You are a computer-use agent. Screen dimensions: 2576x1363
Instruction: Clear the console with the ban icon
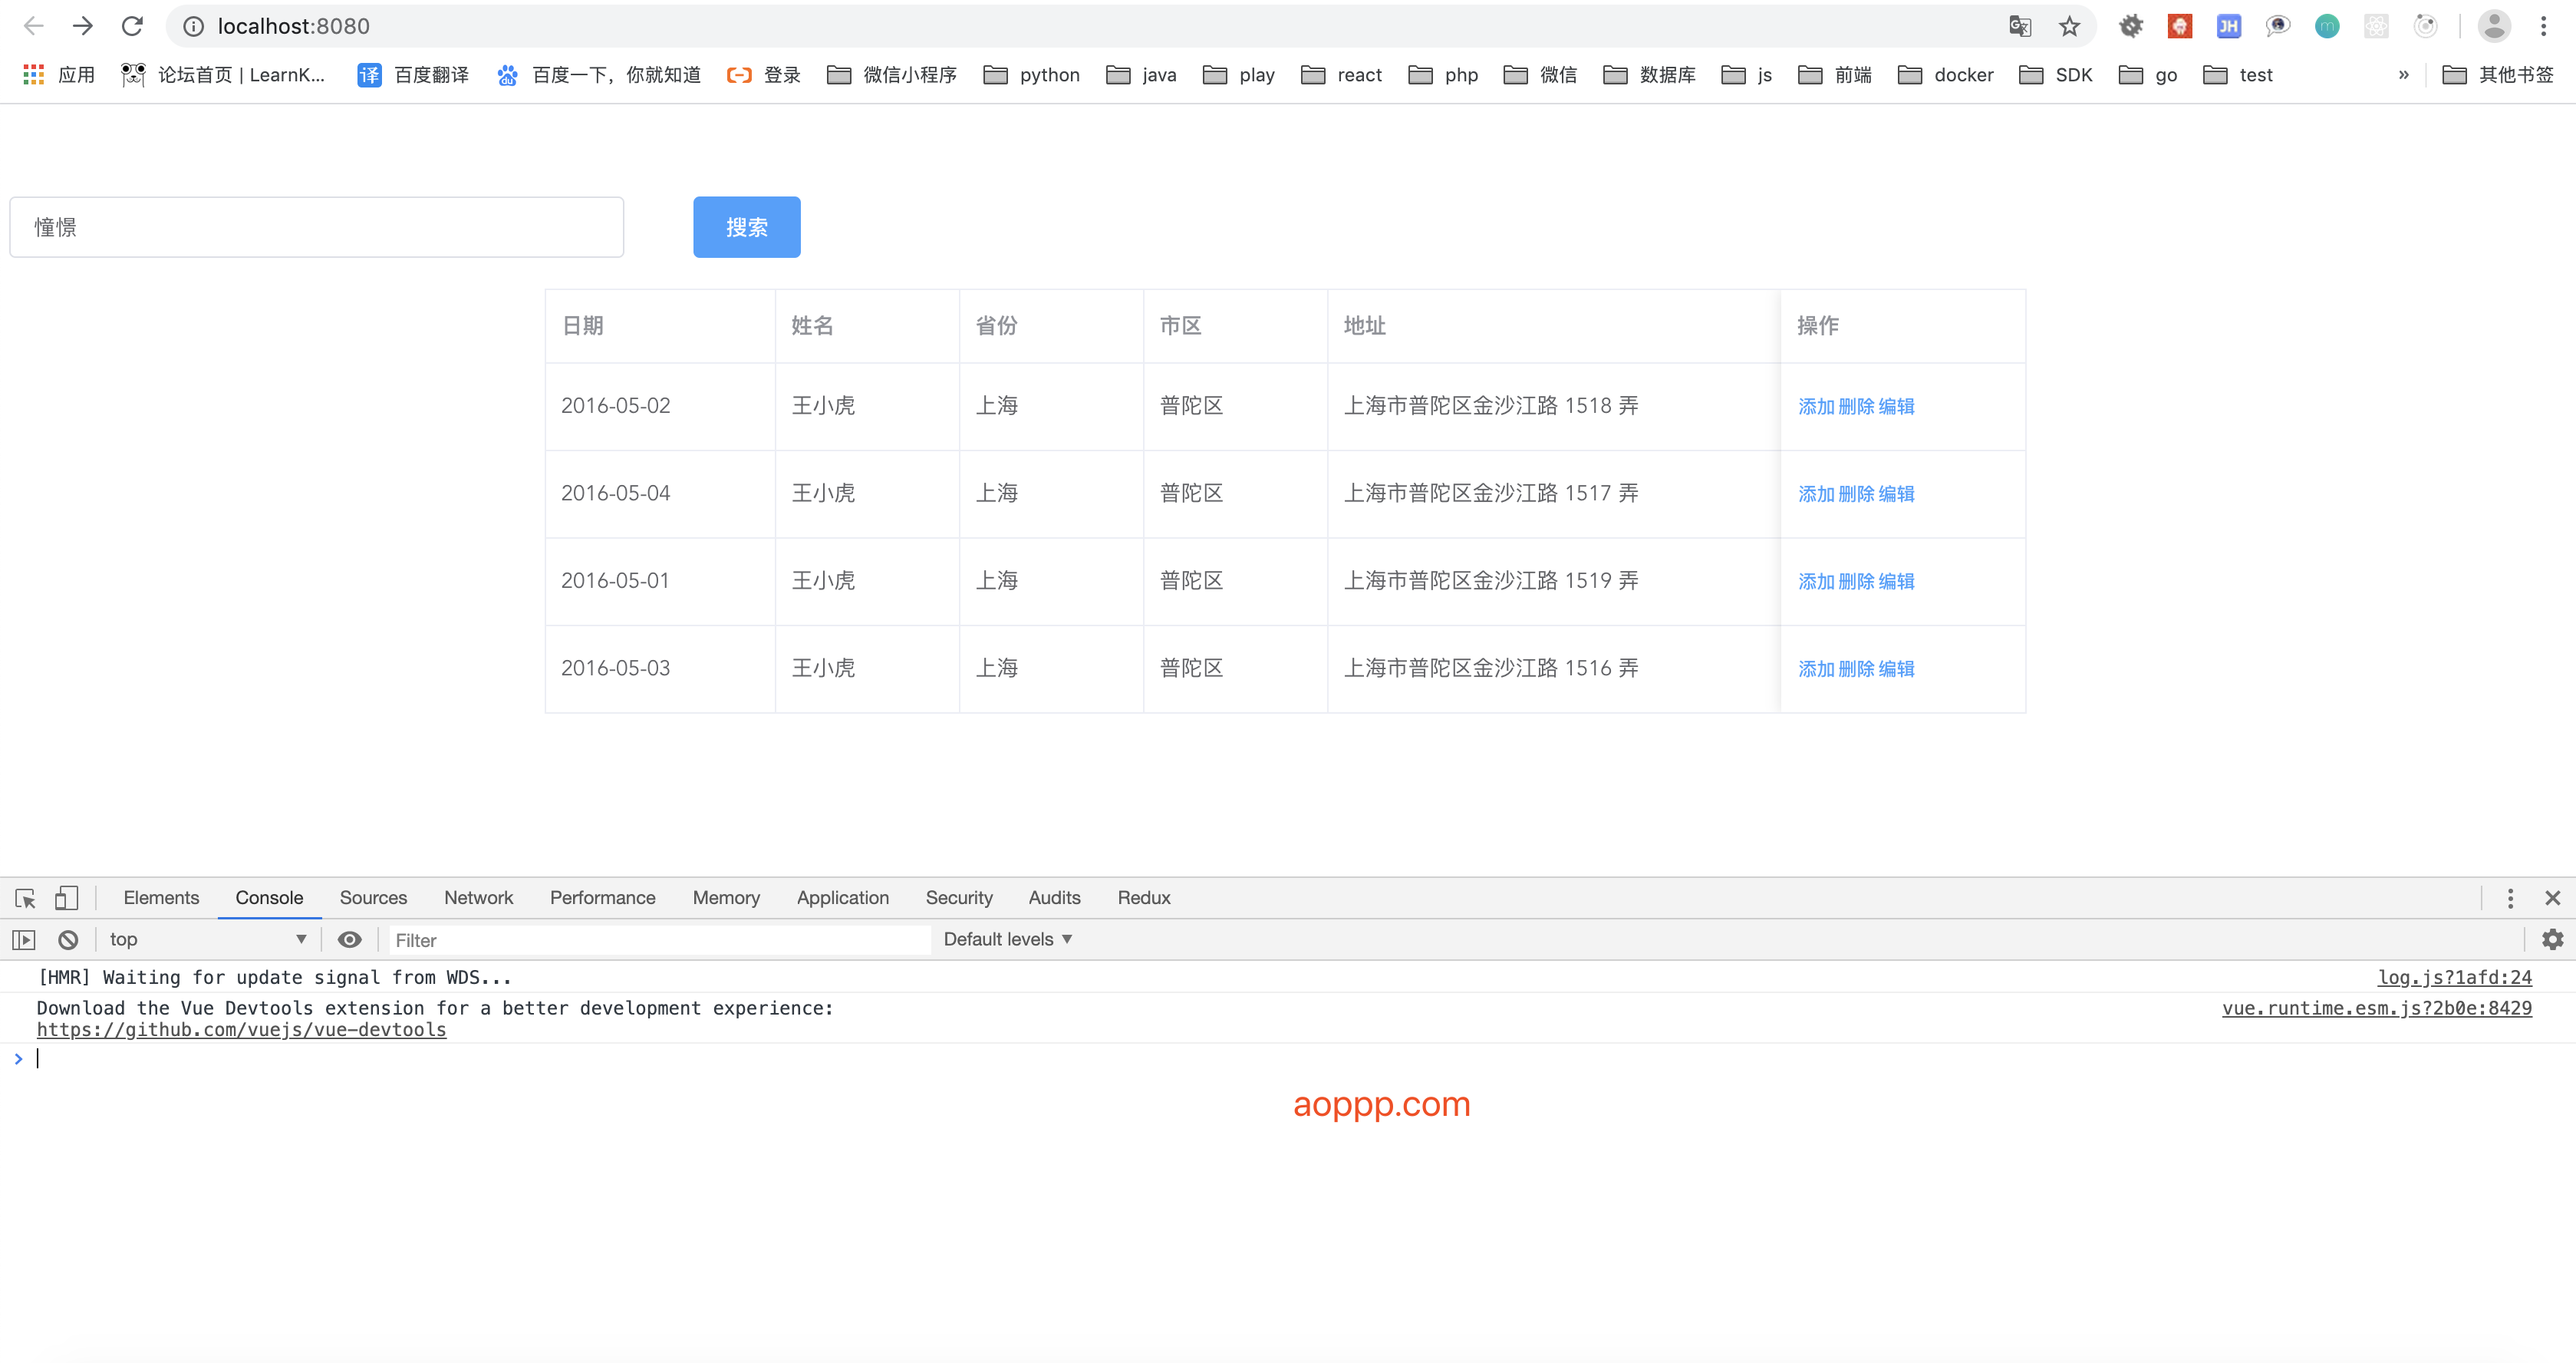68,939
